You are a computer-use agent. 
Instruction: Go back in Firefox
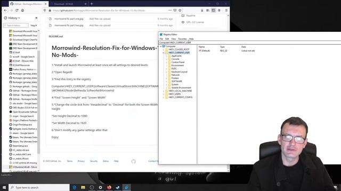[x=5, y=11]
